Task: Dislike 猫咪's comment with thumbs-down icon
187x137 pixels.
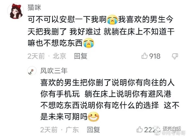Action: point(175,56)
